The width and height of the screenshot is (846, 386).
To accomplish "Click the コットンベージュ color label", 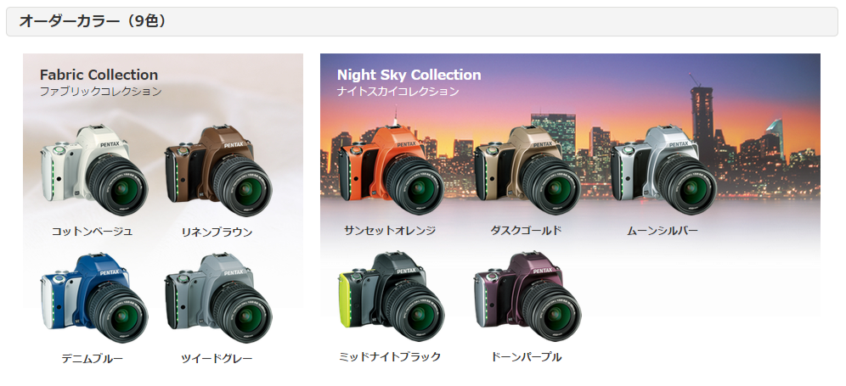I will click(x=92, y=232).
